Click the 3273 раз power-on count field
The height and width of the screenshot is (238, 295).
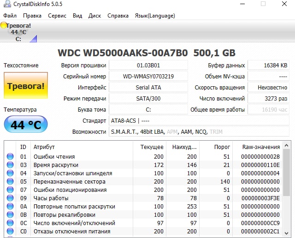click(x=268, y=99)
